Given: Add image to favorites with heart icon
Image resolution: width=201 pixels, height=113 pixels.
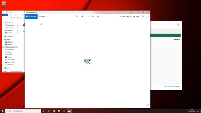Looking at the screenshot, I should 87,16.
